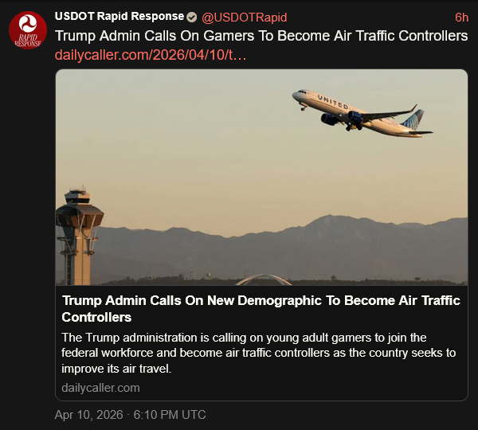Click the 'RAPID RESPONSE' text on the avatar
Image resolution: width=478 pixels, height=430 pixels.
(28, 41)
